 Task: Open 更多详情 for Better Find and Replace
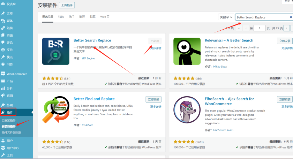156,107
